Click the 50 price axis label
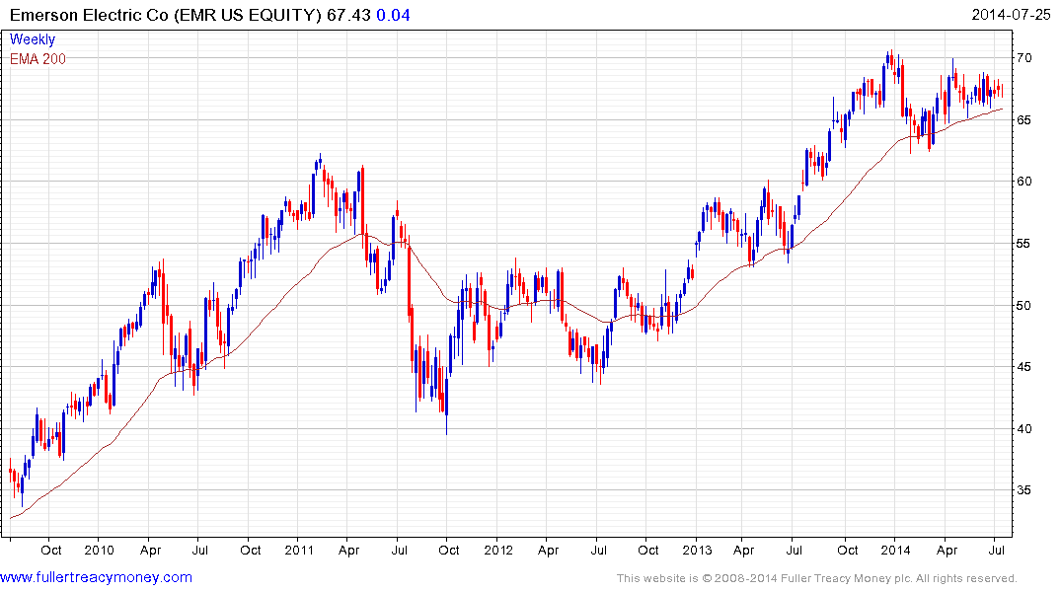The width and height of the screenshot is (1061, 592). pos(1023,305)
